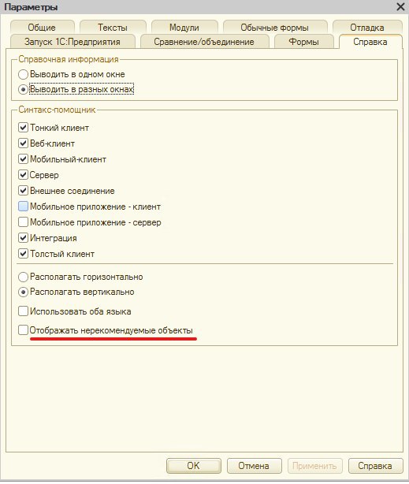This screenshot has width=409, height=484.
Task: Confirm settings with the OK button
Action: [x=194, y=466]
